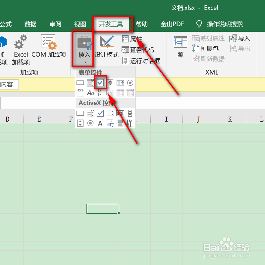Screen dimensions: 265x265
Task: Select the ActiveX text box control
Action: 120,113
